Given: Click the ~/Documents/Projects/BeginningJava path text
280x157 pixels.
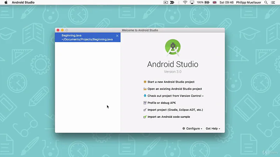Looking at the screenshot, I should click(87, 39).
